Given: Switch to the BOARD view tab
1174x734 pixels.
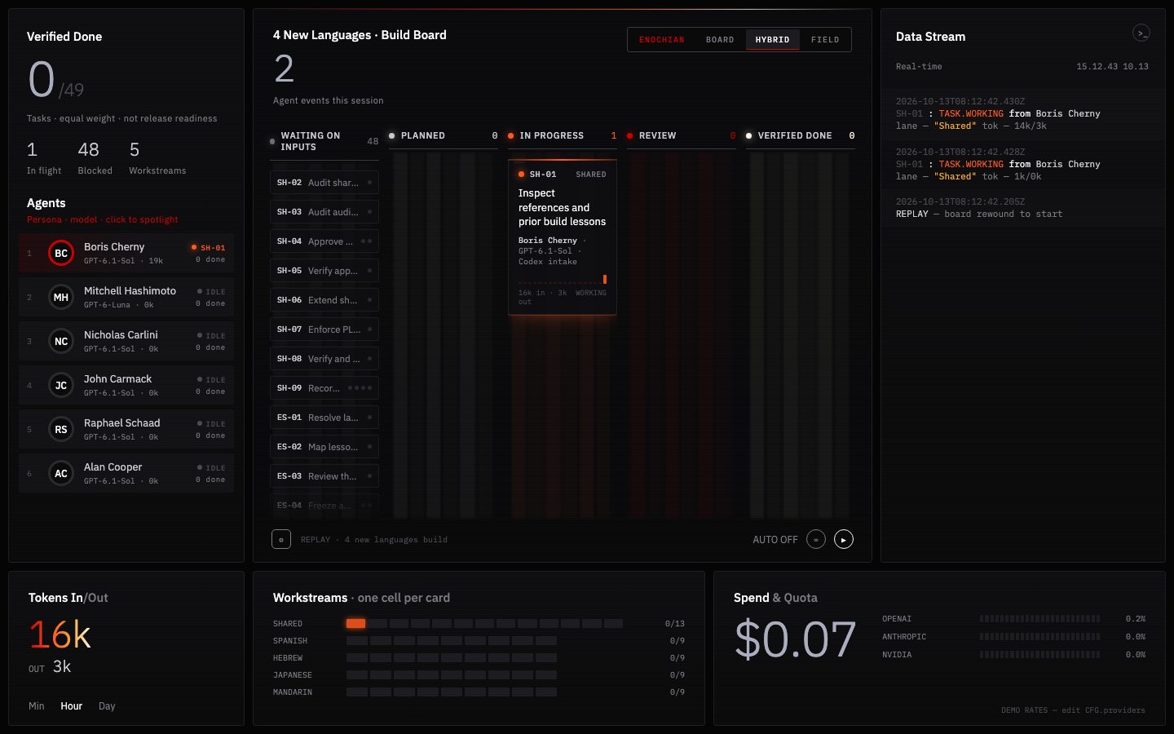Looking at the screenshot, I should point(720,39).
